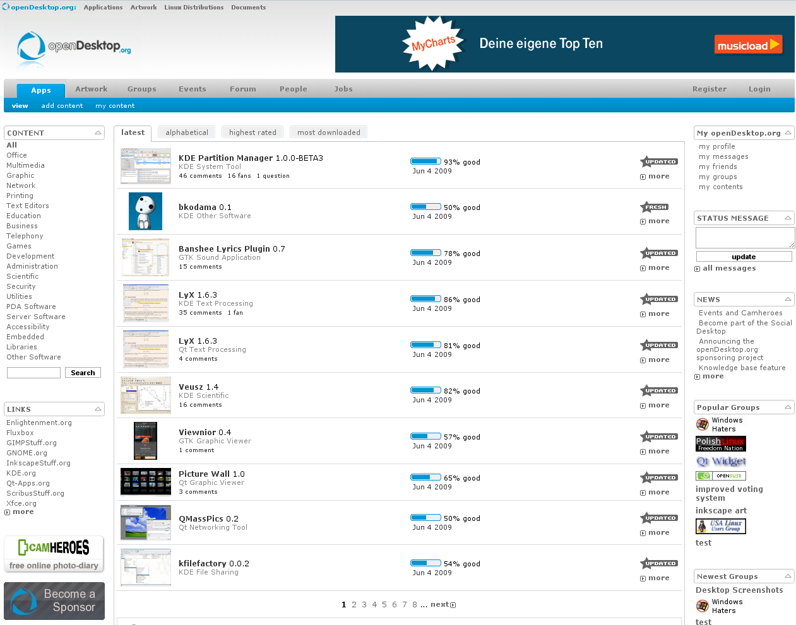The height and width of the screenshot is (625, 796).
Task: Open the KDE Partition Manager thumbnail
Action: 146,166
